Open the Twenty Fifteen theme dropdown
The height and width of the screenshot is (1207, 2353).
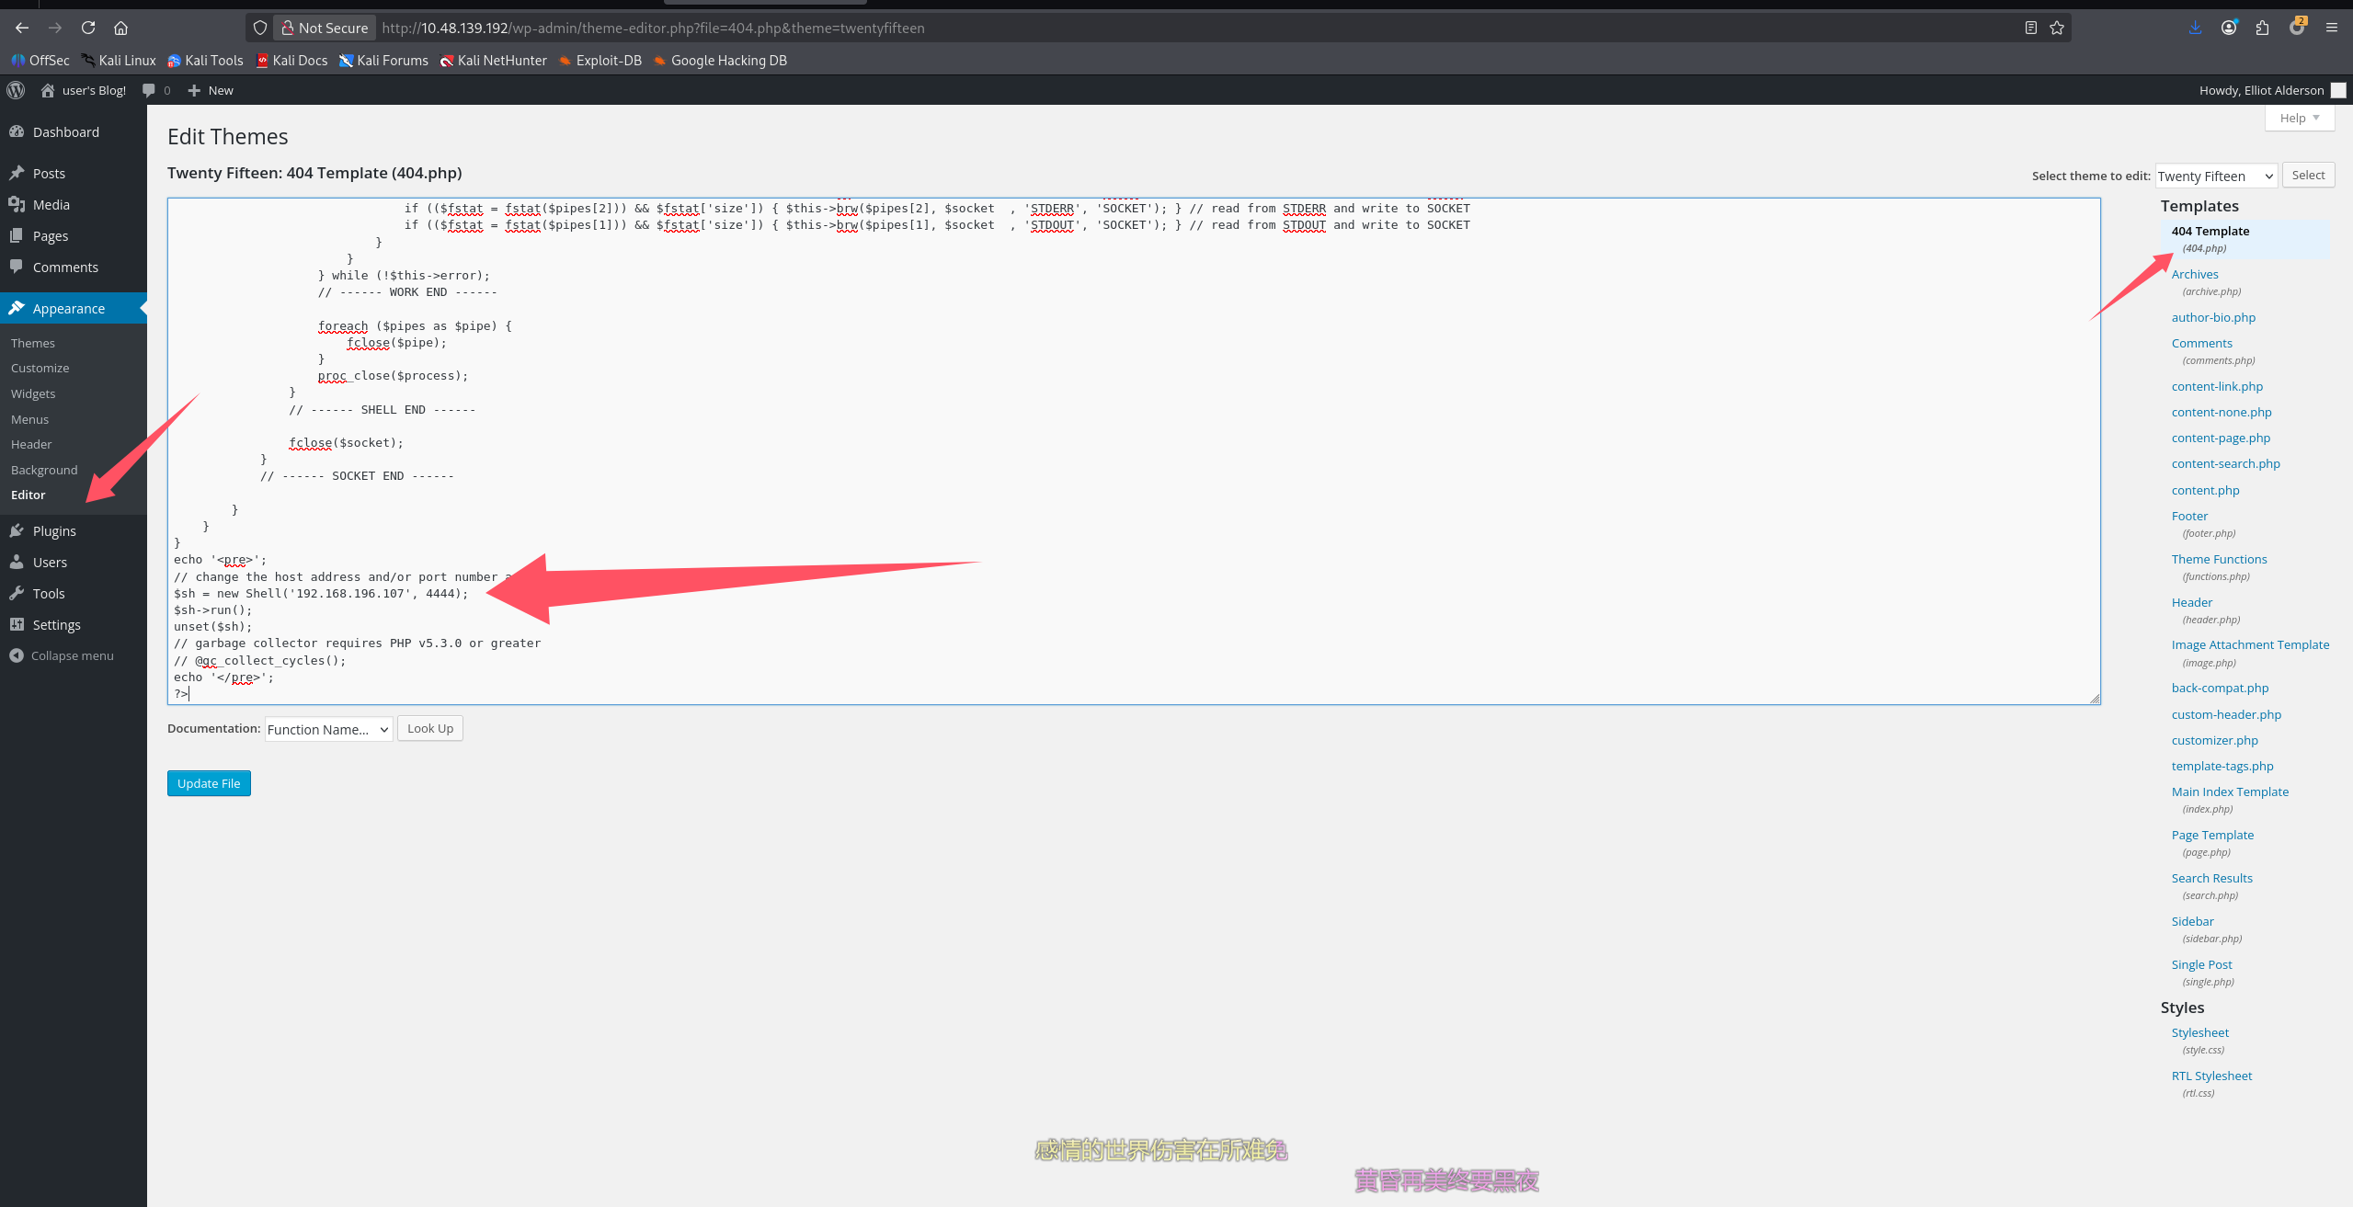tap(2216, 176)
